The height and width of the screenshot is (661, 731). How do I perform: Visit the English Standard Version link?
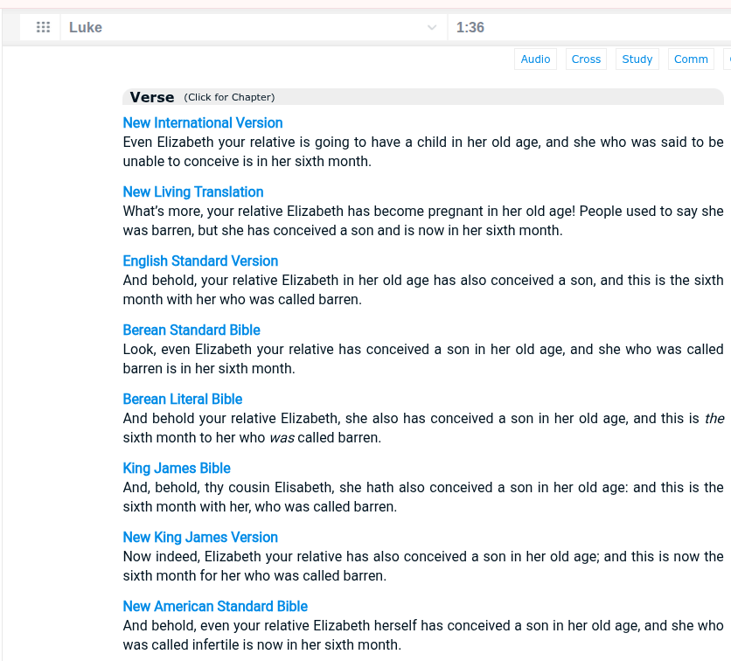(200, 261)
